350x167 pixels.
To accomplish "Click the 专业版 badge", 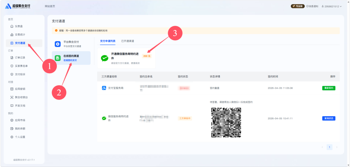I will [298, 6].
